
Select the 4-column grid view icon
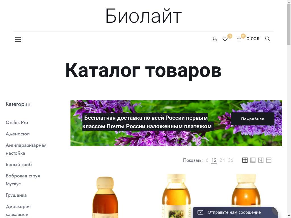tap(253, 160)
